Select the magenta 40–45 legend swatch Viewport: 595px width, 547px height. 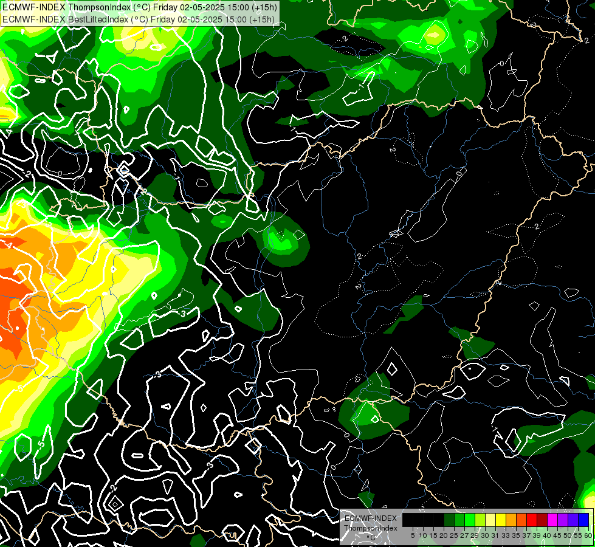[x=552, y=520]
